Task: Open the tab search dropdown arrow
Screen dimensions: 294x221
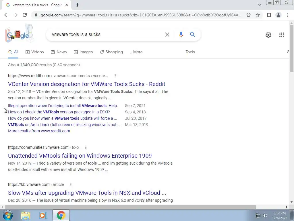Action: click(260, 5)
